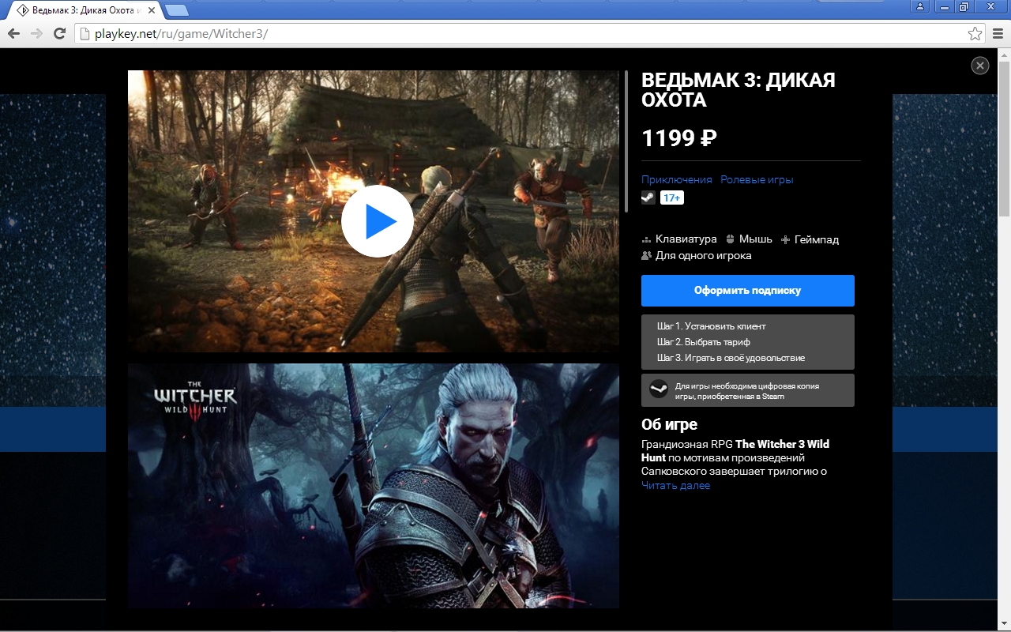The height and width of the screenshot is (632, 1011).
Task: Click the Steam icon beside the 17+ badge
Action: (648, 197)
